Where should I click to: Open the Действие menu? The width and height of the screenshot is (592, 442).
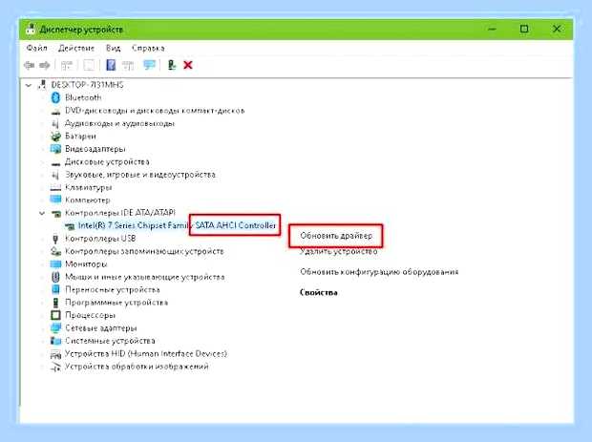pos(76,49)
